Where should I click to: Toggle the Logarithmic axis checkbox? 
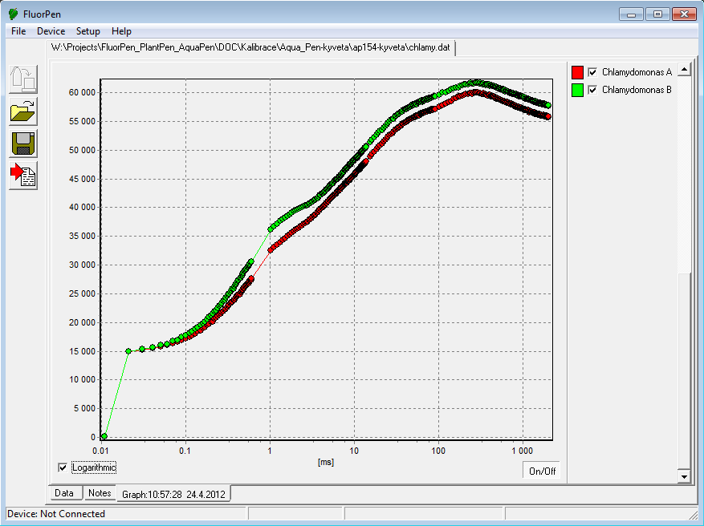(x=63, y=467)
